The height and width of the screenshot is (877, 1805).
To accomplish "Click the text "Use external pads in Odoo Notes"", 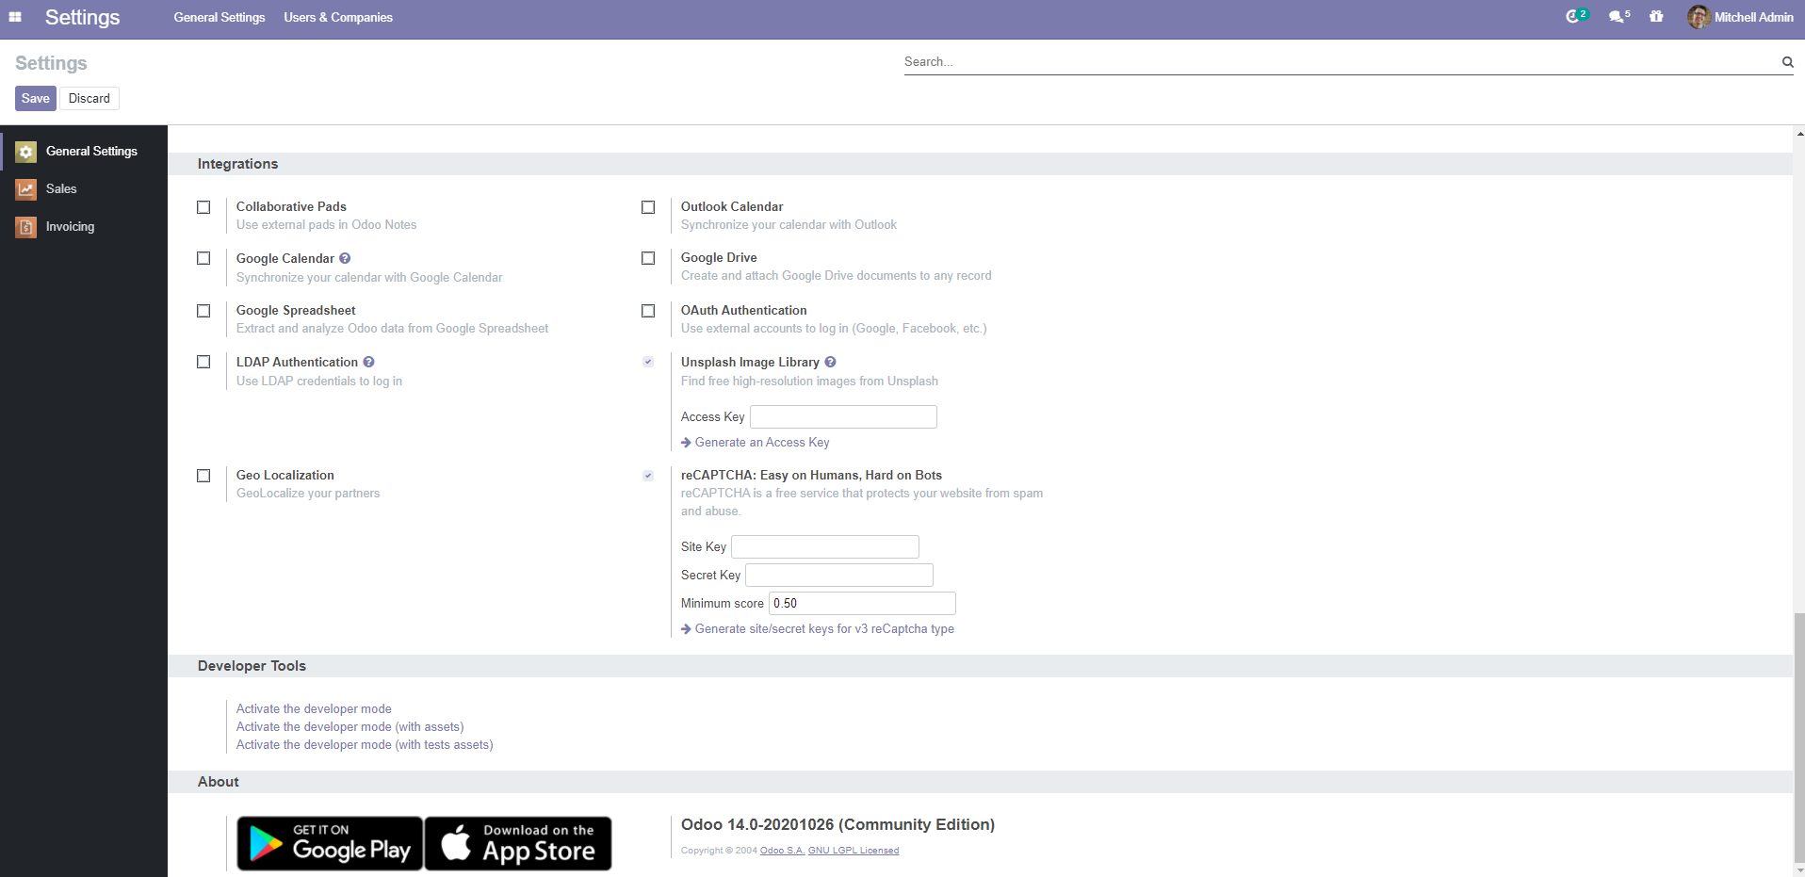I will pos(326,224).
